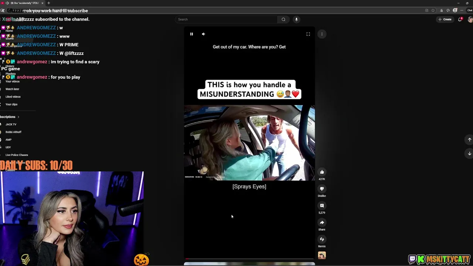
Task: Run search with magnifier button
Action: click(283, 19)
